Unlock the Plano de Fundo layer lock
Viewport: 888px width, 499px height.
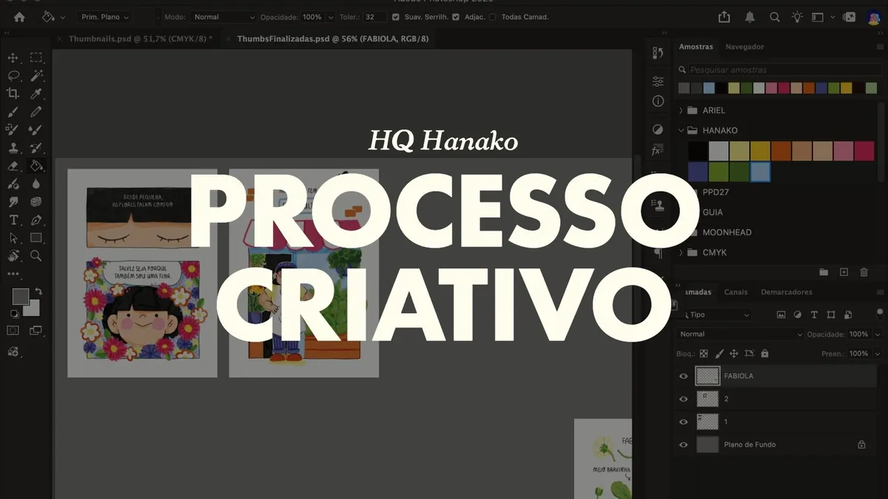tap(861, 445)
